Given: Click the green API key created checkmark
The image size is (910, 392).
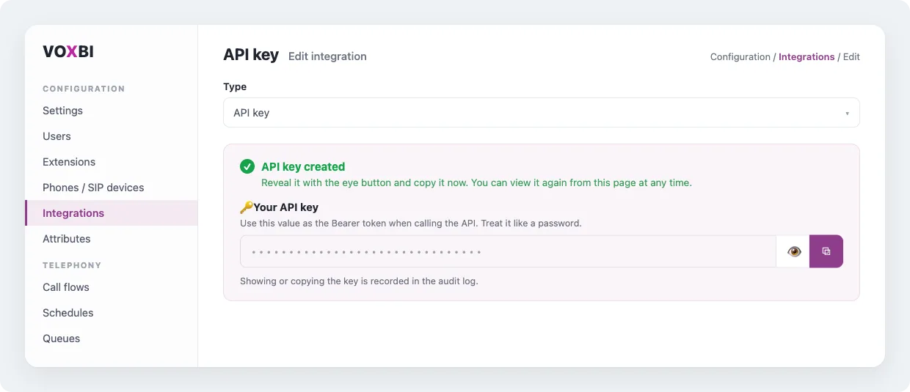Looking at the screenshot, I should pos(247,166).
